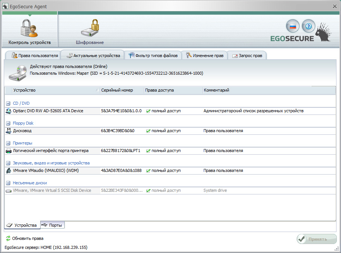Click the Администраторский список разрешенных устройств comment

253,111
